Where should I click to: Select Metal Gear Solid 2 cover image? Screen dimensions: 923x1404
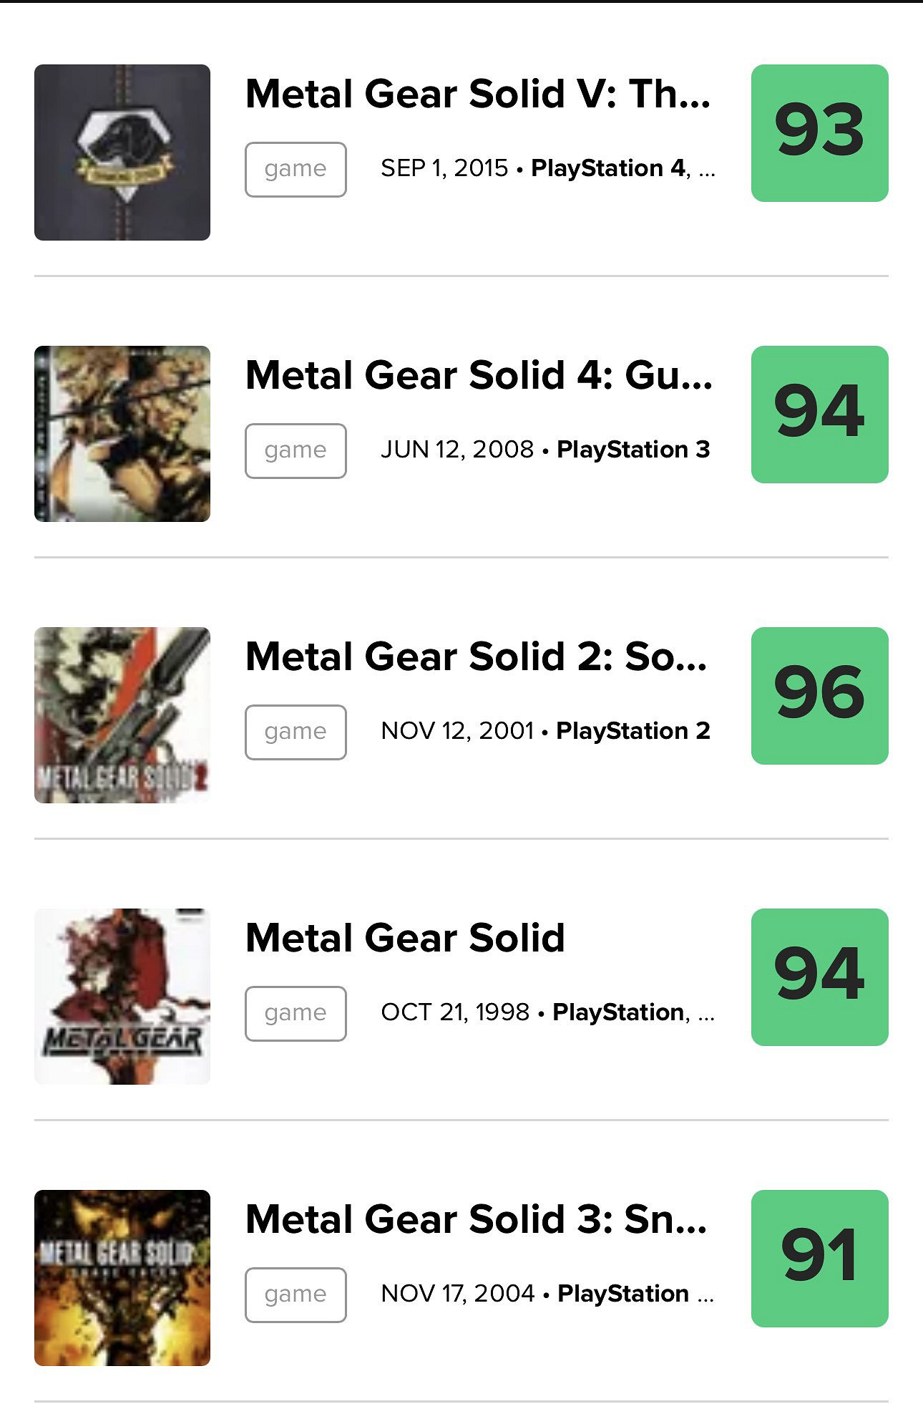point(122,715)
